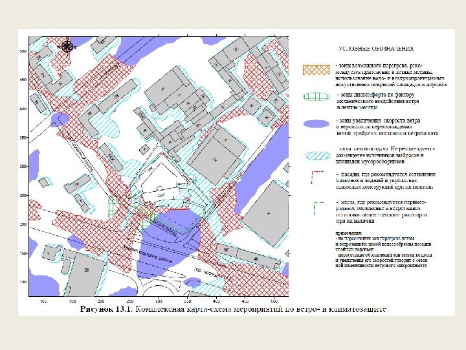The height and width of the screenshot is (350, 466).
Task: Click the legend text about wind mechanical discomfort
Action: click(377, 101)
